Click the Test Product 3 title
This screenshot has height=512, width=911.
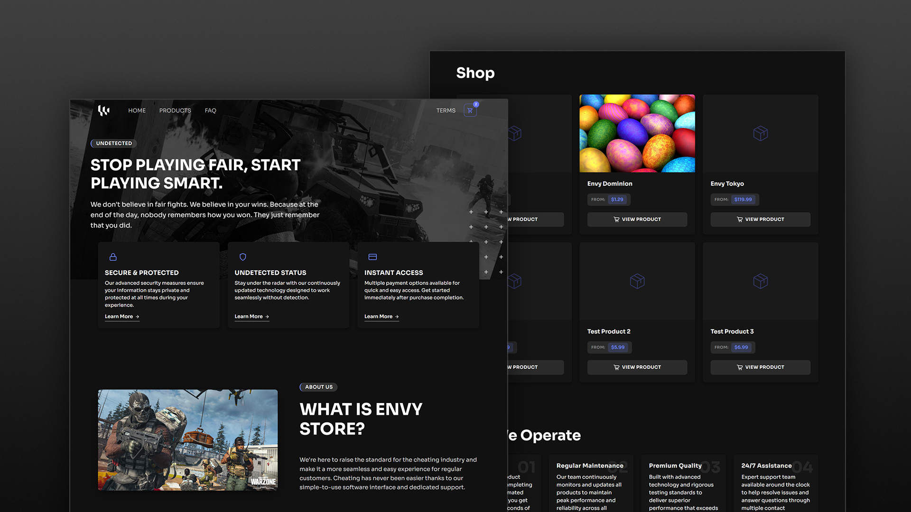pyautogui.click(x=732, y=332)
